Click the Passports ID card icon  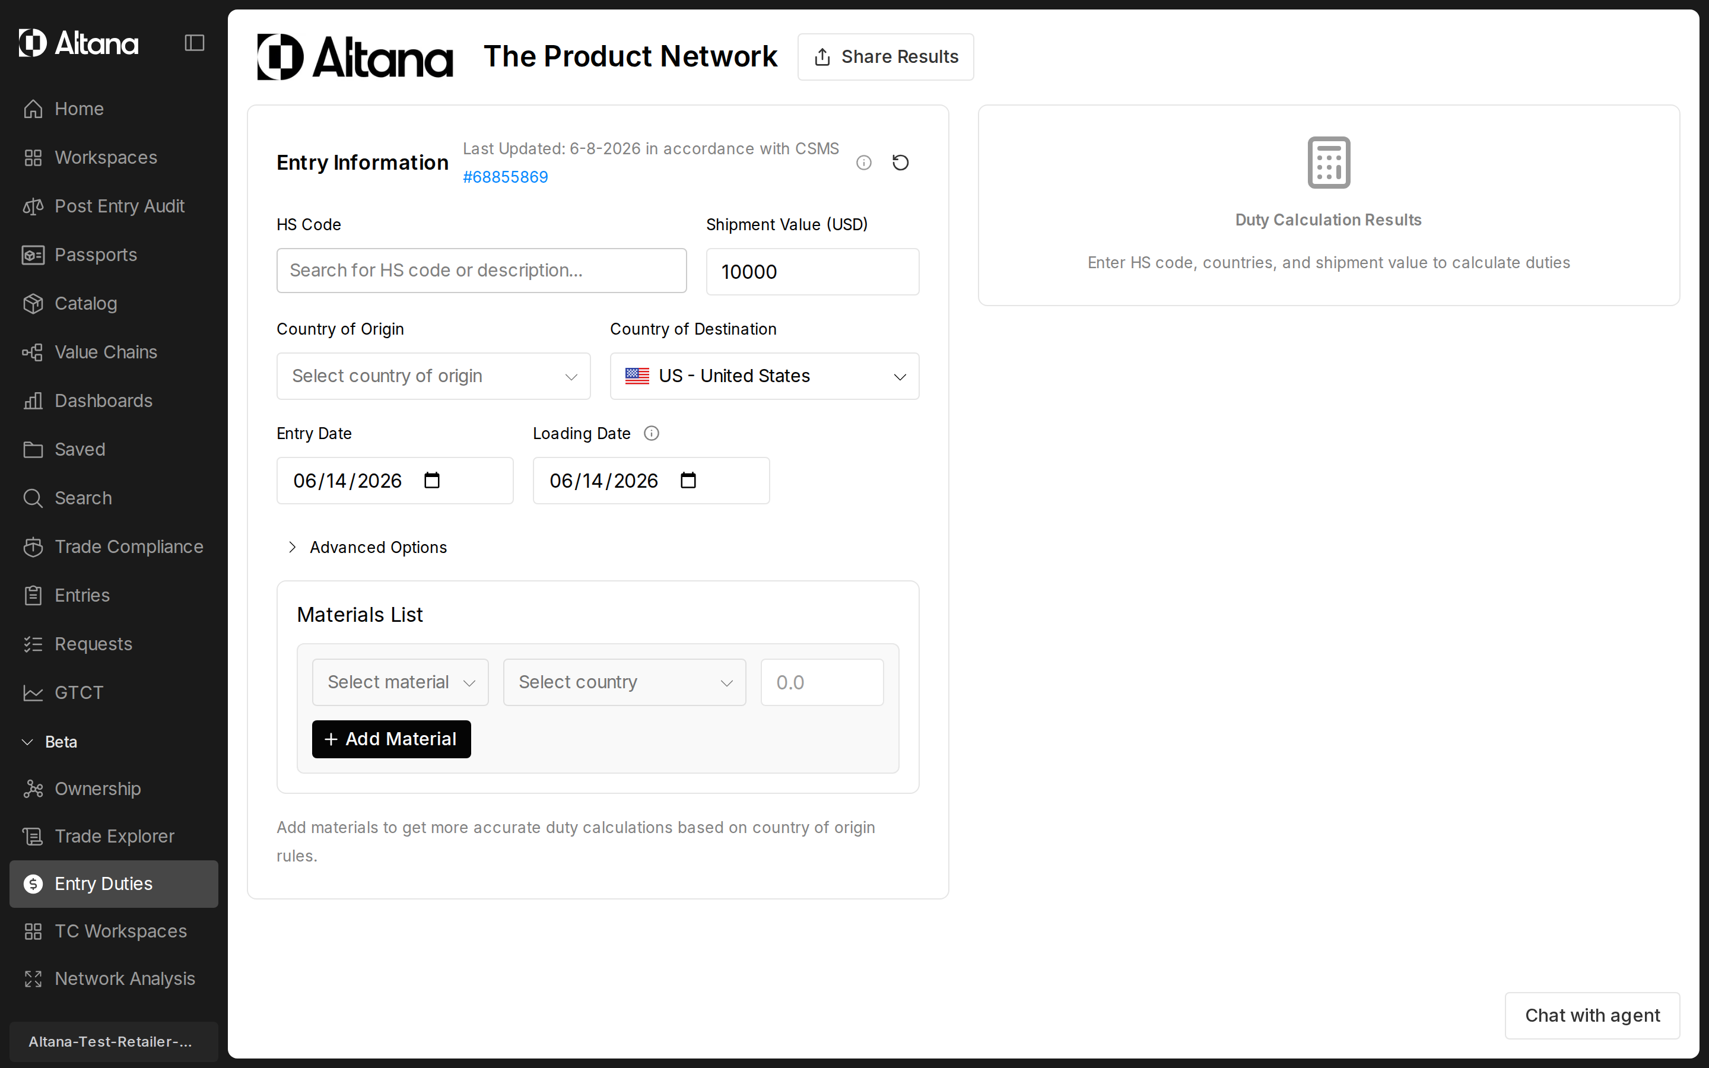(x=33, y=255)
